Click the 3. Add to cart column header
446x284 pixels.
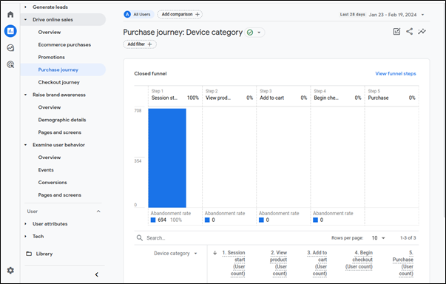tap(317, 263)
